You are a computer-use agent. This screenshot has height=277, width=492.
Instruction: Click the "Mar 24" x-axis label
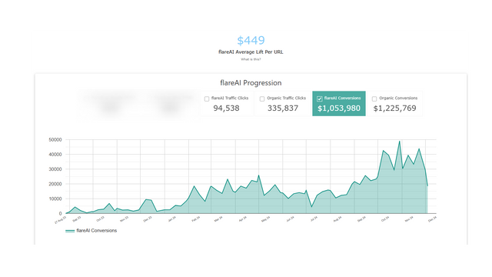tap(218, 219)
